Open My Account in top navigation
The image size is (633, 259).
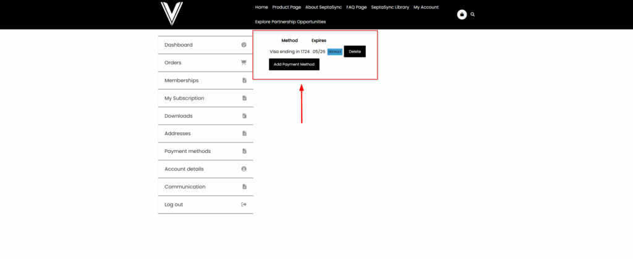(426, 7)
